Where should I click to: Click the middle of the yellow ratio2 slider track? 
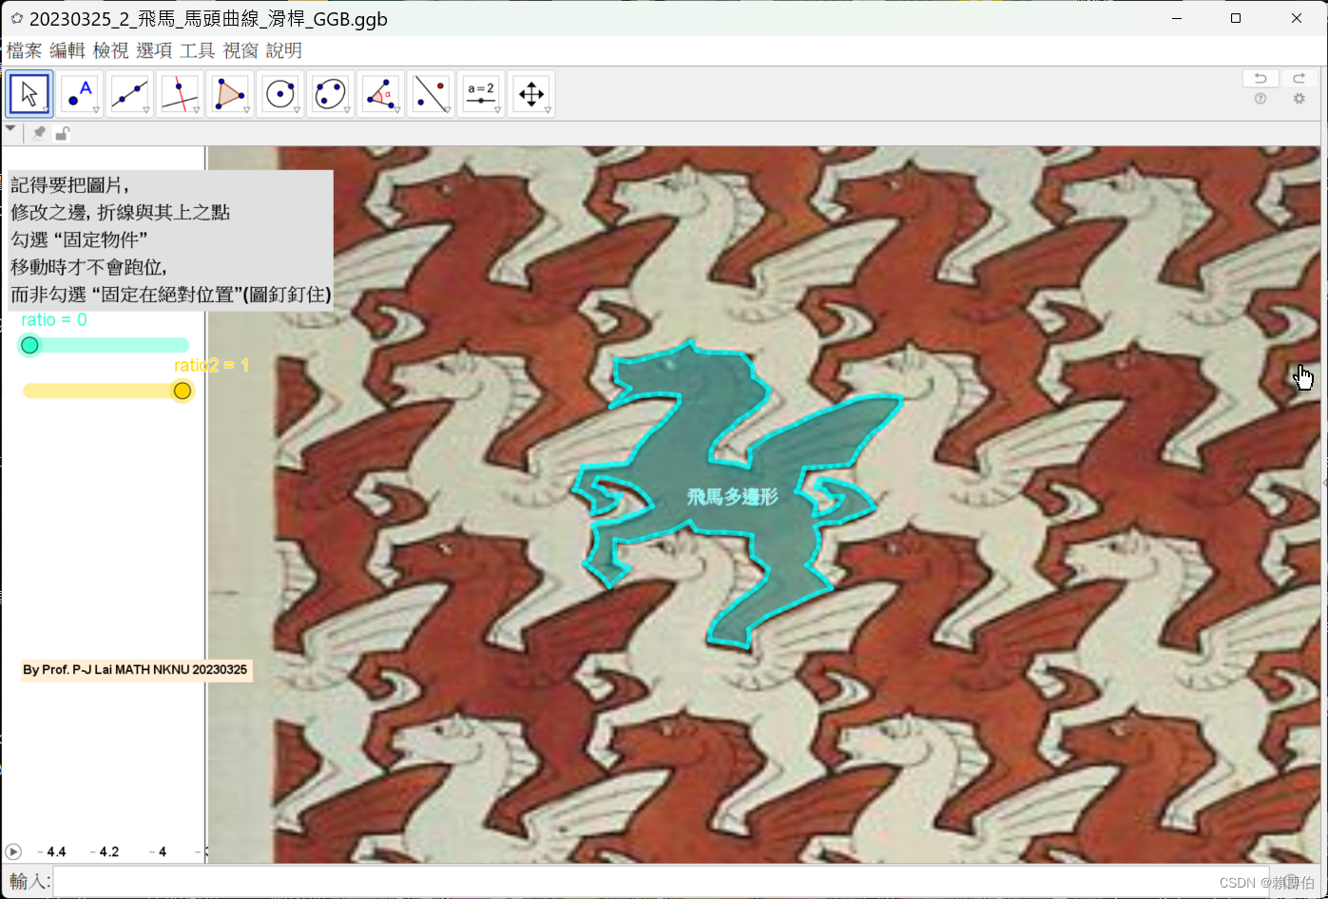106,391
